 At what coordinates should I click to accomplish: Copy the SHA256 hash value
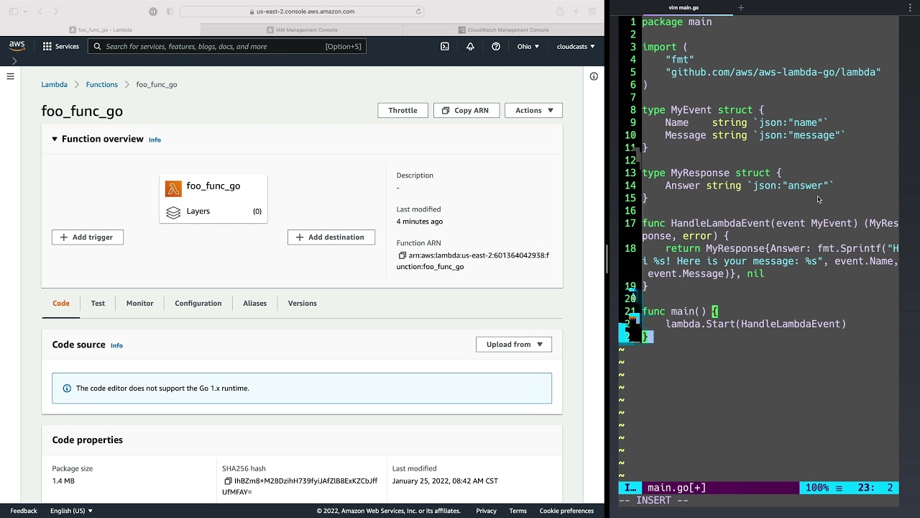click(x=228, y=481)
